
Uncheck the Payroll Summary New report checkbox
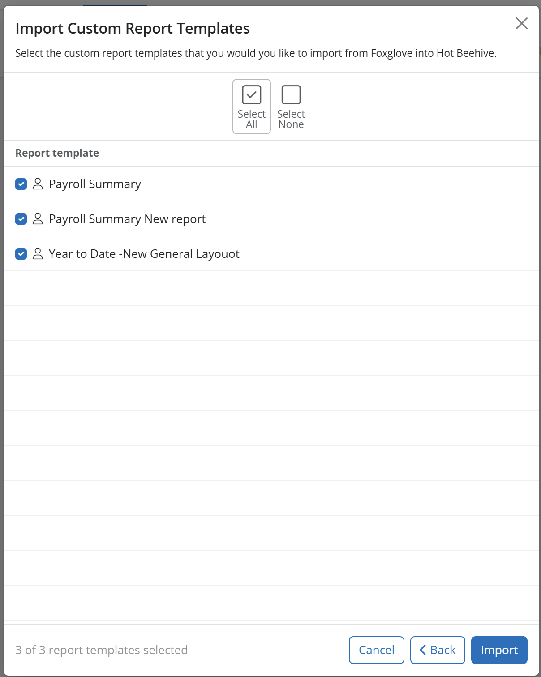pyautogui.click(x=21, y=219)
